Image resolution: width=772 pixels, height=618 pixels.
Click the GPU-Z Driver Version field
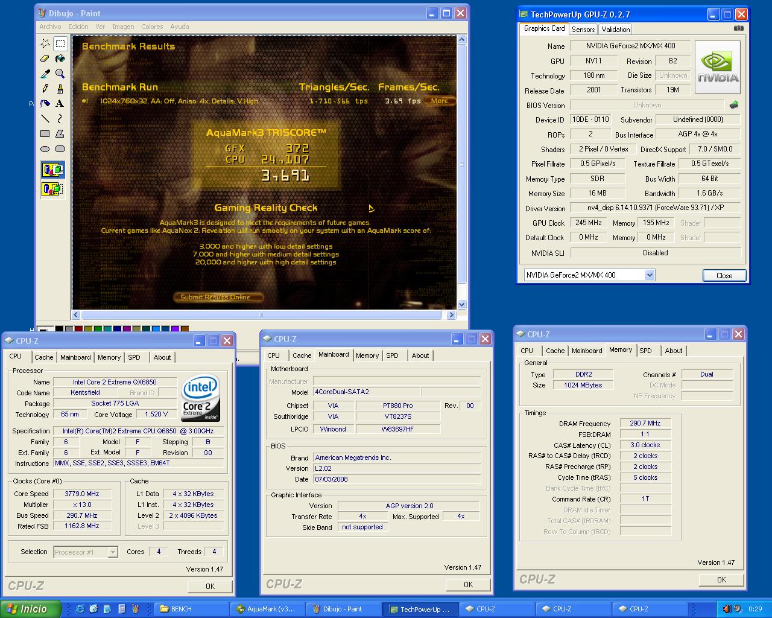click(655, 208)
